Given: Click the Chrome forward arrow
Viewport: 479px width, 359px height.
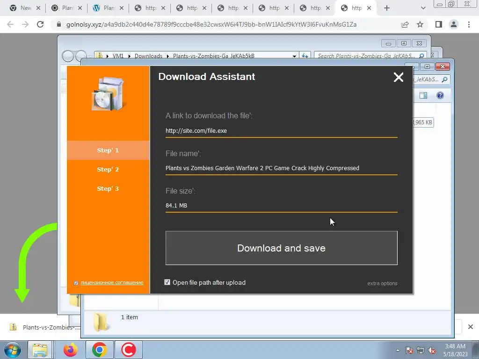Looking at the screenshot, I should coord(25,24).
